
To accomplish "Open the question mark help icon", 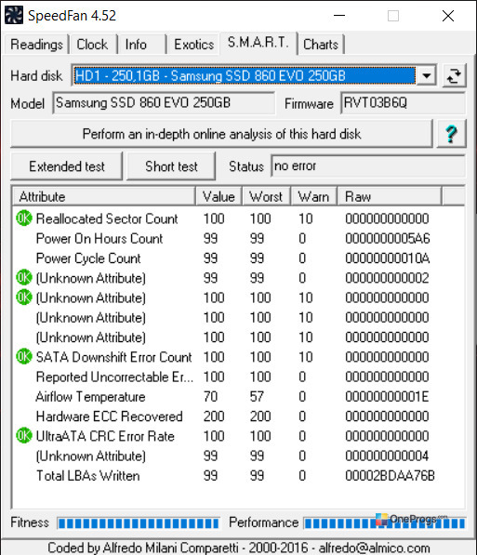I will 452,134.
